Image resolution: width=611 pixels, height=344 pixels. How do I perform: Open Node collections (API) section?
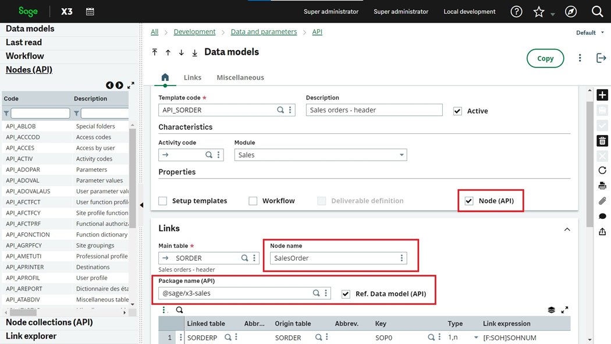pyautogui.click(x=49, y=322)
